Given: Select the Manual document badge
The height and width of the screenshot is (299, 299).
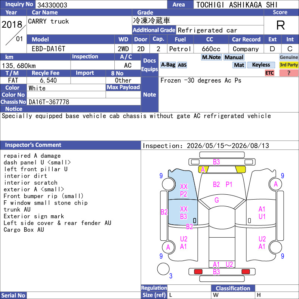Looking at the screenshot, I should pyautogui.click(x=234, y=57).
